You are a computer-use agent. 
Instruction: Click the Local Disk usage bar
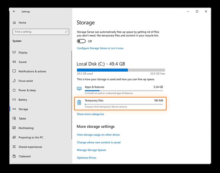(121, 70)
